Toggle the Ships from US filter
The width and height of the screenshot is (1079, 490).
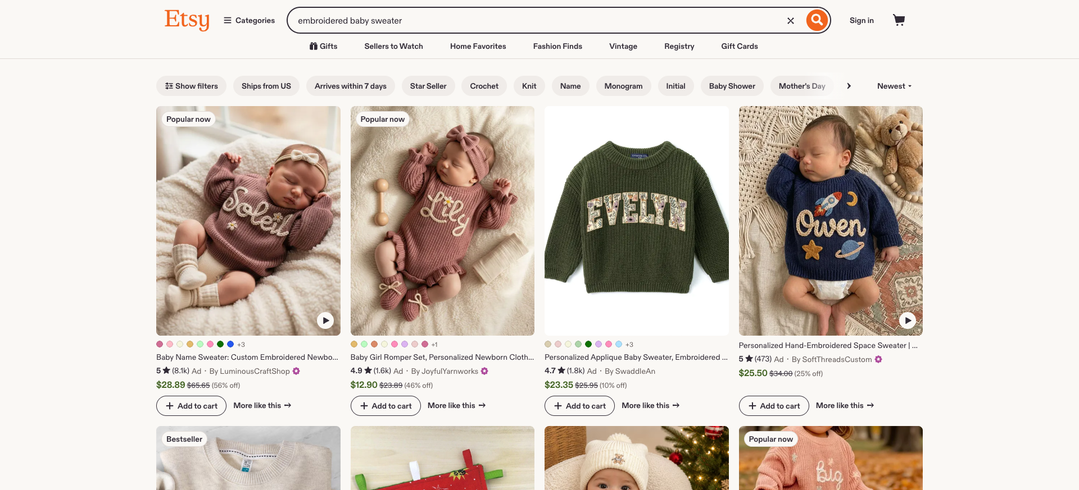pos(266,86)
